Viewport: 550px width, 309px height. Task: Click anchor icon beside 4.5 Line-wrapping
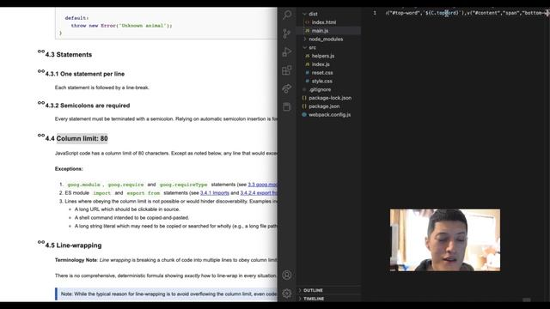click(x=41, y=242)
